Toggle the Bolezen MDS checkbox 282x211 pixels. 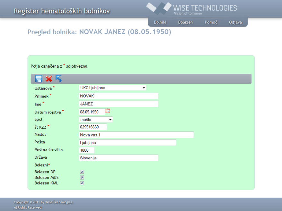coord(82,177)
